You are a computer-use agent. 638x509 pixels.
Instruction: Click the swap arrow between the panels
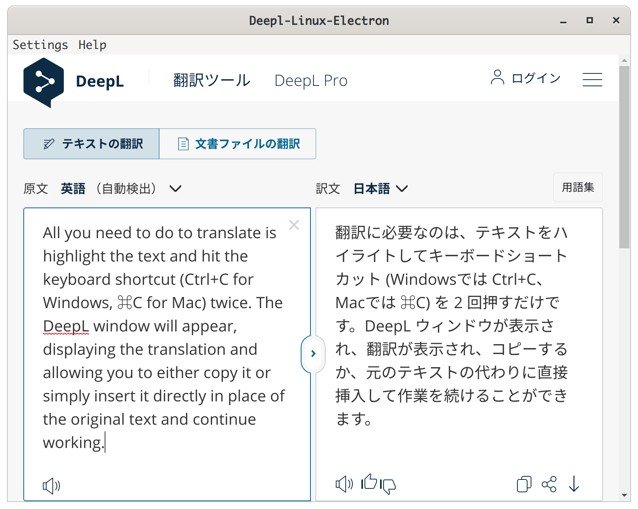click(313, 354)
